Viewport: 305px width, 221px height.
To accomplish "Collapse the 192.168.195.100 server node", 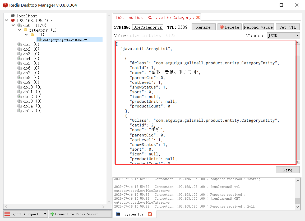I will click(7, 21).
